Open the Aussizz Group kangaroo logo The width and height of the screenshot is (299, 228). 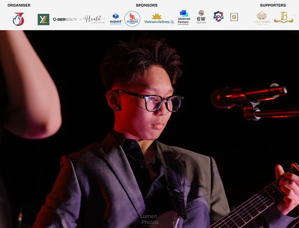click(x=132, y=19)
